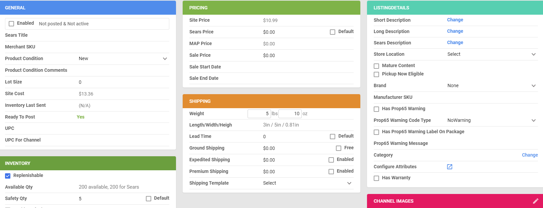Tick the Pickup Now Eligible checkbox
Image resolution: width=543 pixels, height=208 pixels.
(x=376, y=74)
